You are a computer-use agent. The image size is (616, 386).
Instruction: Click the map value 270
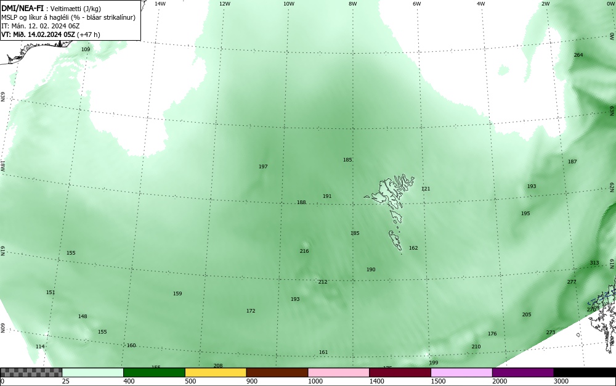click(x=591, y=310)
